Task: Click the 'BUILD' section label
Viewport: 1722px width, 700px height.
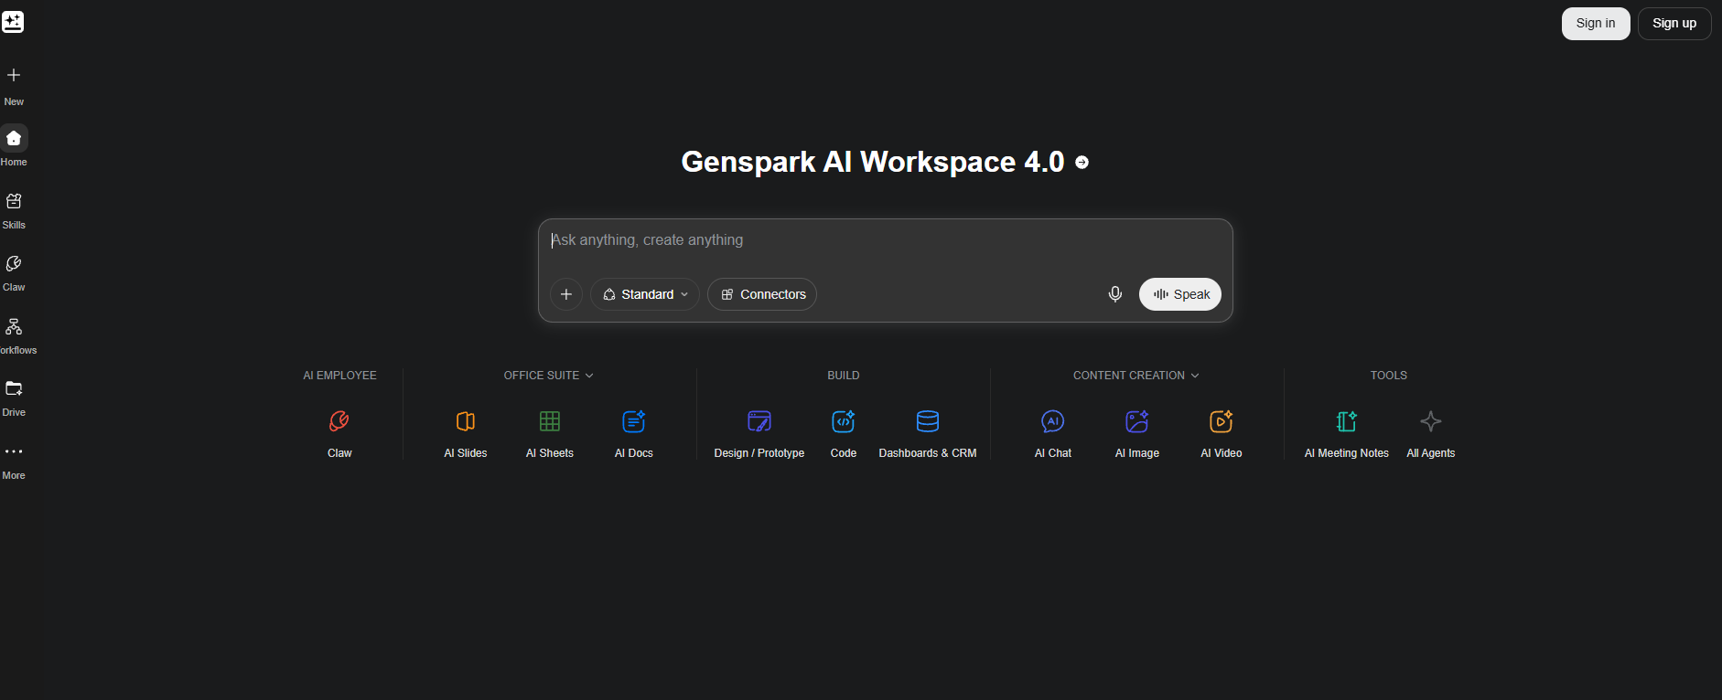Action: tap(844, 376)
